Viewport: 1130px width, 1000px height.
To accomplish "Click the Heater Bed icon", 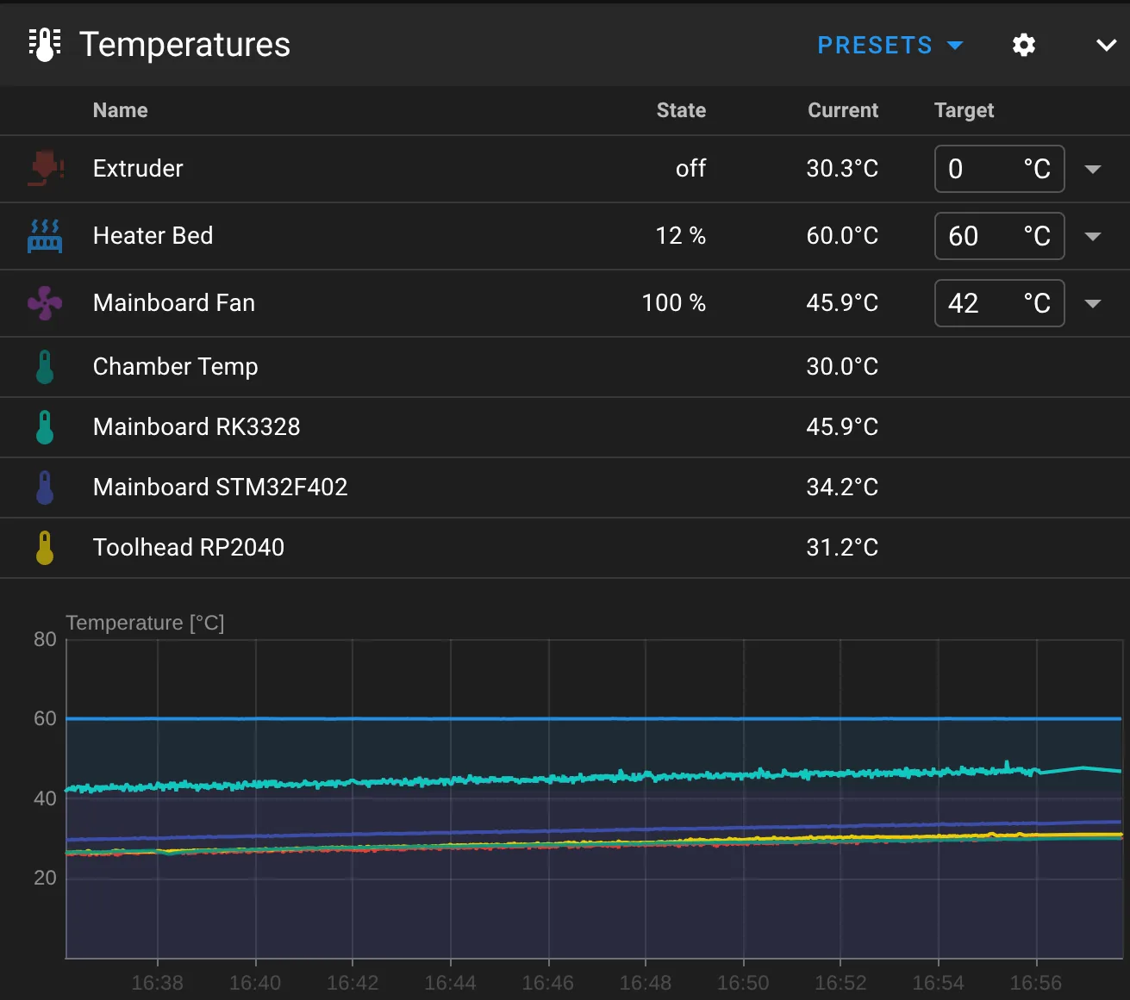I will pyautogui.click(x=45, y=235).
